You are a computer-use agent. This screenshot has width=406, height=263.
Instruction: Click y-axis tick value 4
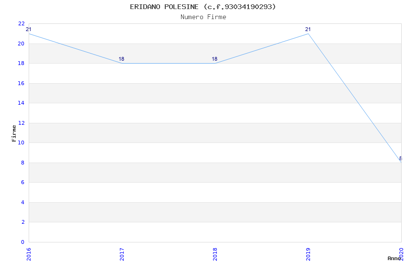coord(23,202)
